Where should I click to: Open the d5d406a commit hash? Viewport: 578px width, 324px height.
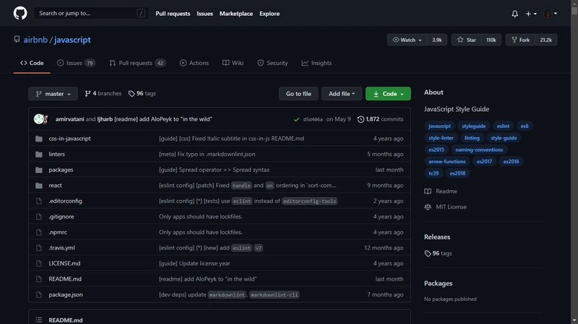pos(313,119)
